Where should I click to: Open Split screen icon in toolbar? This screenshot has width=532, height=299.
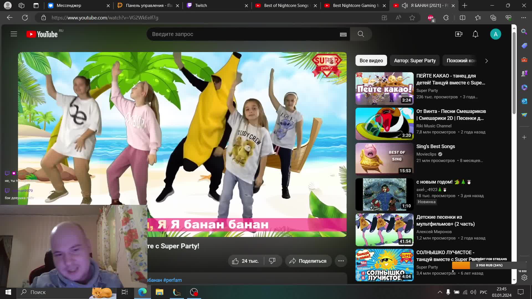(462, 17)
